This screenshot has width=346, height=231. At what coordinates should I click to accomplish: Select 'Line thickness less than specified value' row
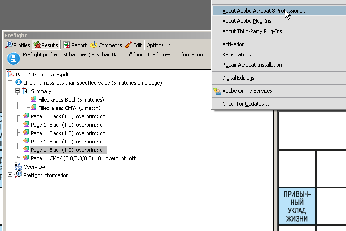tap(93, 83)
